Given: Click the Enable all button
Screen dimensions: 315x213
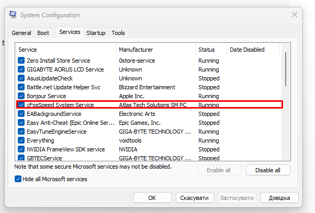Looking at the screenshot, I should 219,170.
